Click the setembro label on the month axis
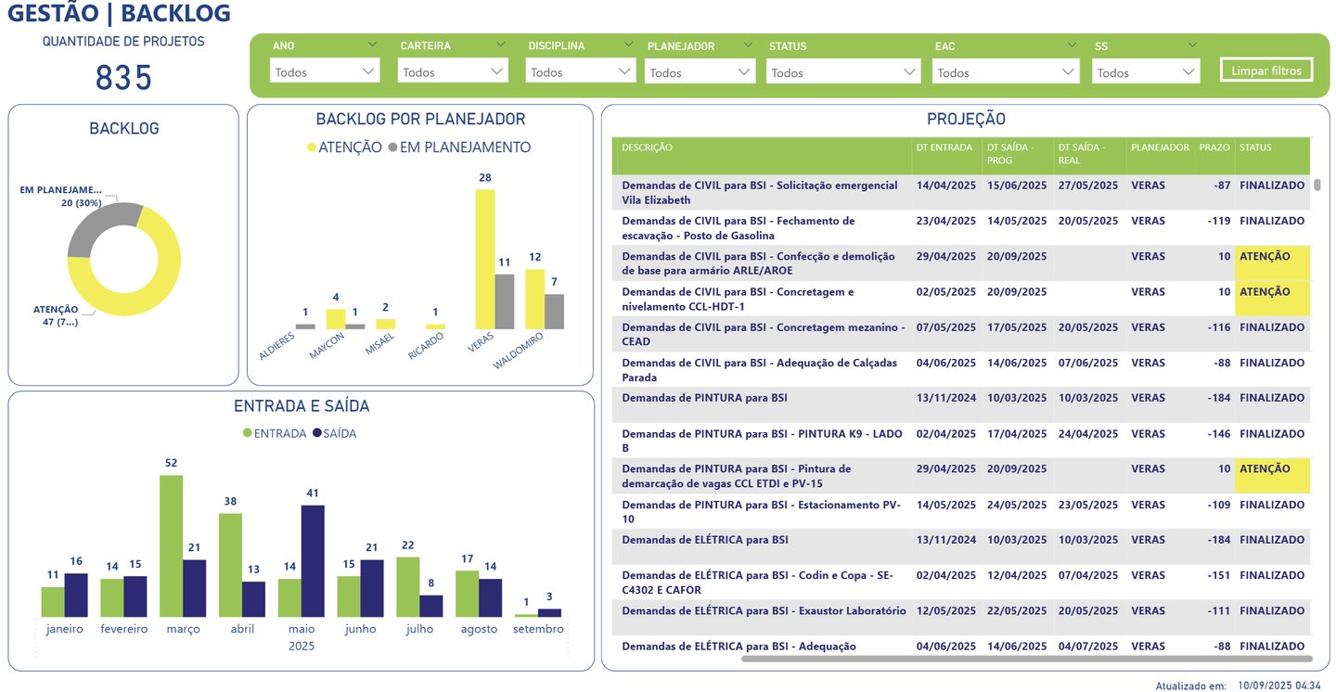Viewport: 1336px width, 692px height. click(x=538, y=629)
